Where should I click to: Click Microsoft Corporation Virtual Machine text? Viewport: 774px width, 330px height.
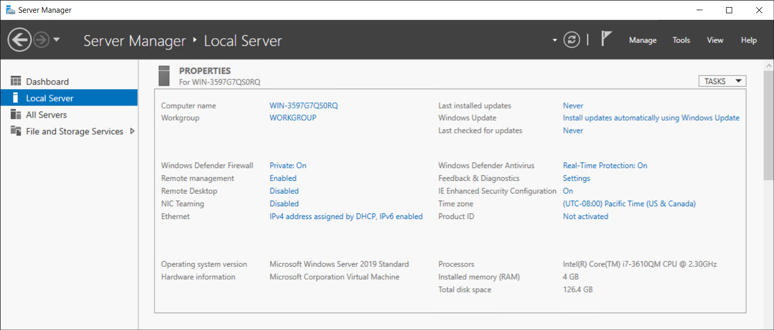tap(334, 277)
